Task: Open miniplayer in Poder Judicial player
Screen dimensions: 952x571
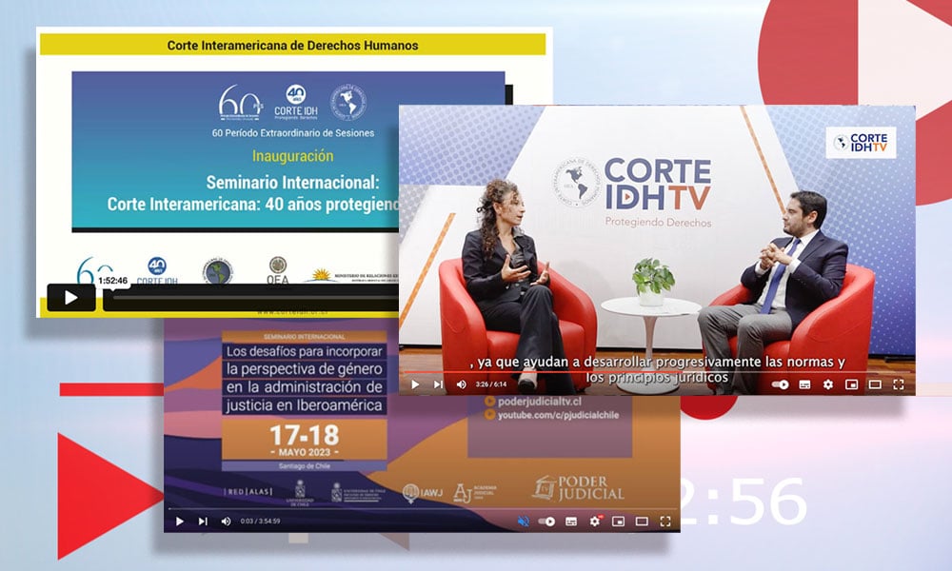Action: 618,522
